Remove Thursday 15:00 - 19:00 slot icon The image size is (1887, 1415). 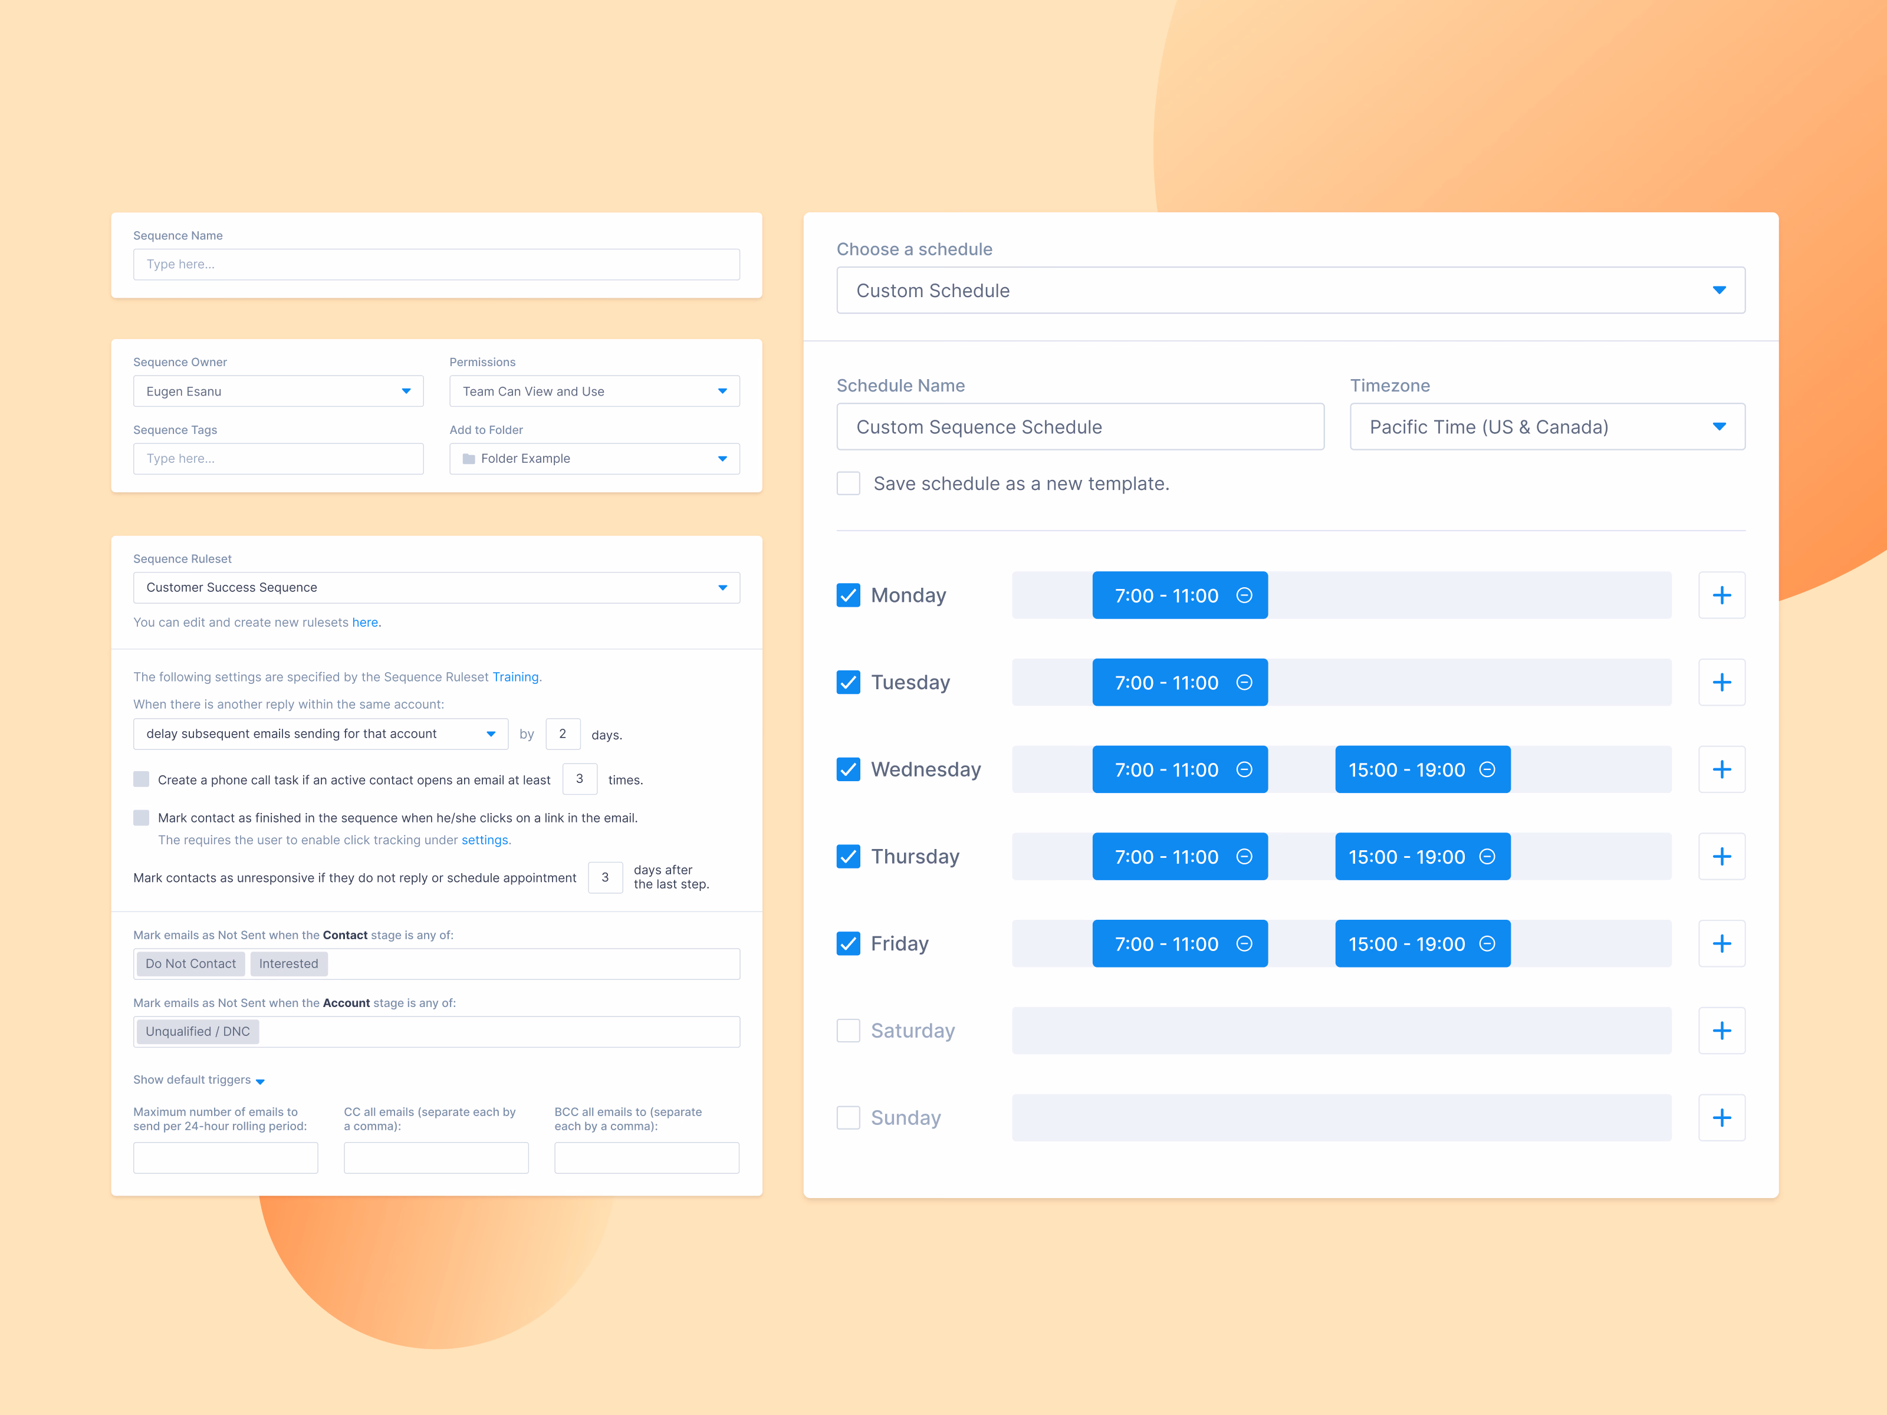(1487, 856)
